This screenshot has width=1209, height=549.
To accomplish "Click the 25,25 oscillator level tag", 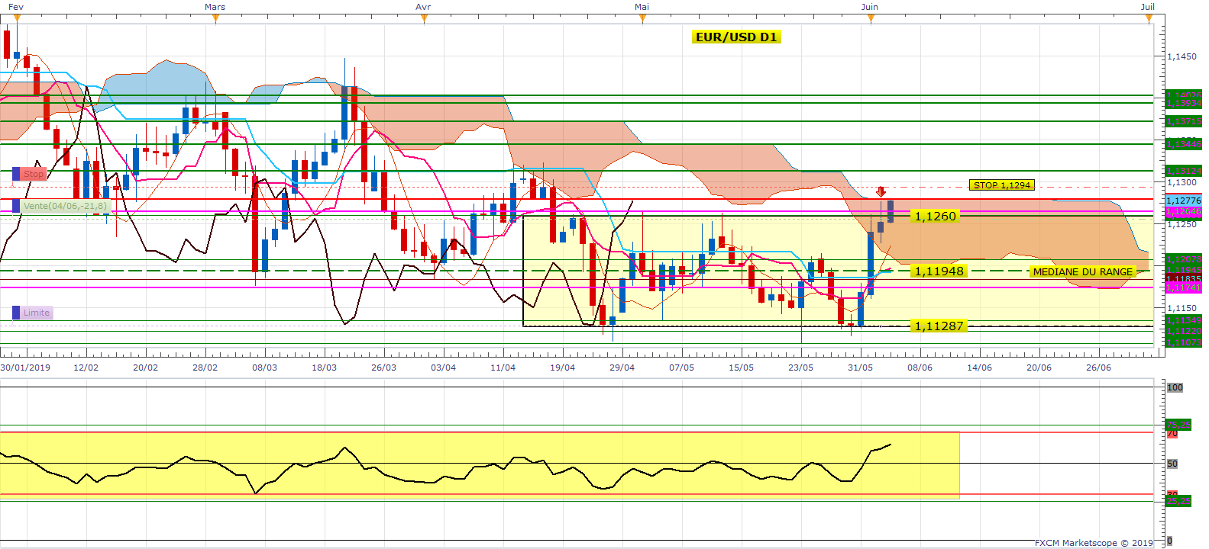I will [x=1178, y=501].
